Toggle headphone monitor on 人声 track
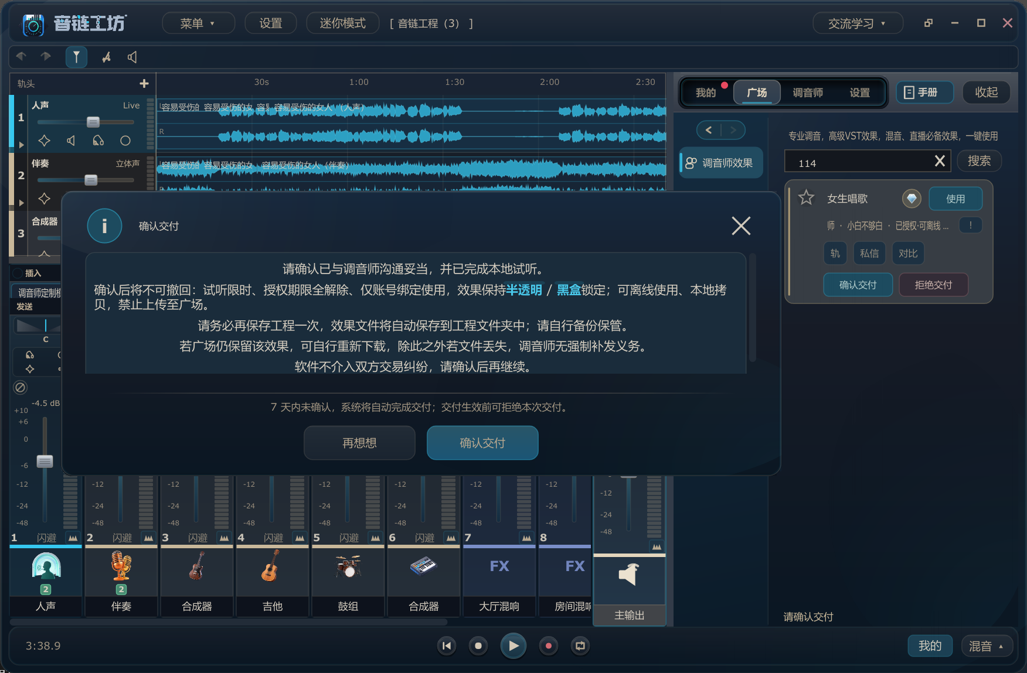The width and height of the screenshot is (1027, 673). (98, 141)
